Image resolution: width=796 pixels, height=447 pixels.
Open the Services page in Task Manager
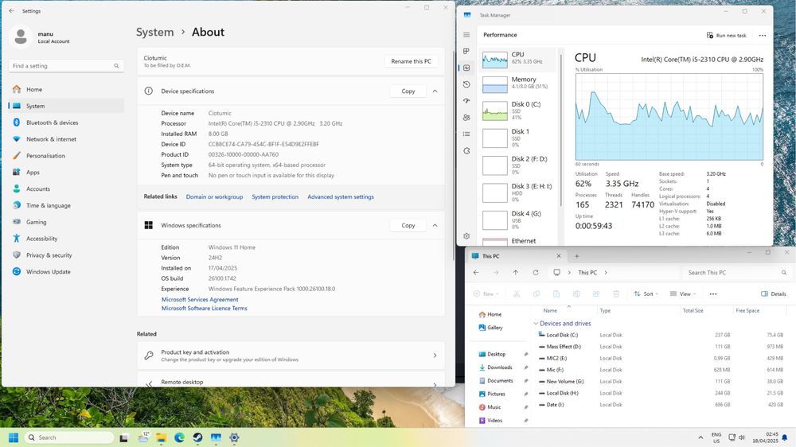click(x=466, y=150)
